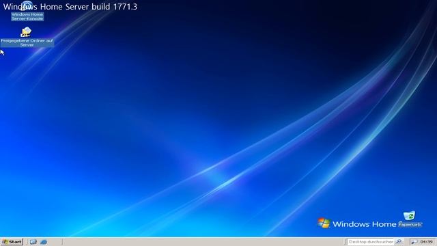The height and width of the screenshot is (246, 437).
Task: Open the Windows Home Server-Konsole desktop icon
Action: 27,5
